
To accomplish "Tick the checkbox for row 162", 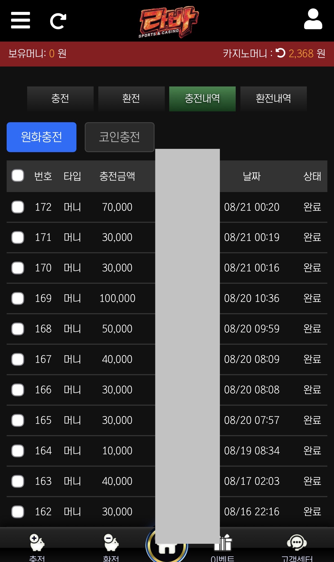I will point(18,512).
